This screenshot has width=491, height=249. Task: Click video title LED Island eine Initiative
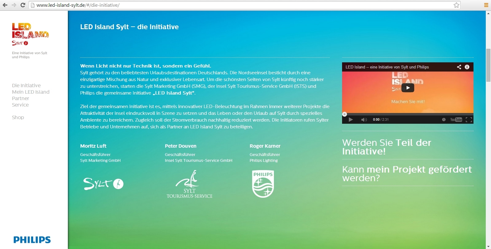click(x=387, y=67)
